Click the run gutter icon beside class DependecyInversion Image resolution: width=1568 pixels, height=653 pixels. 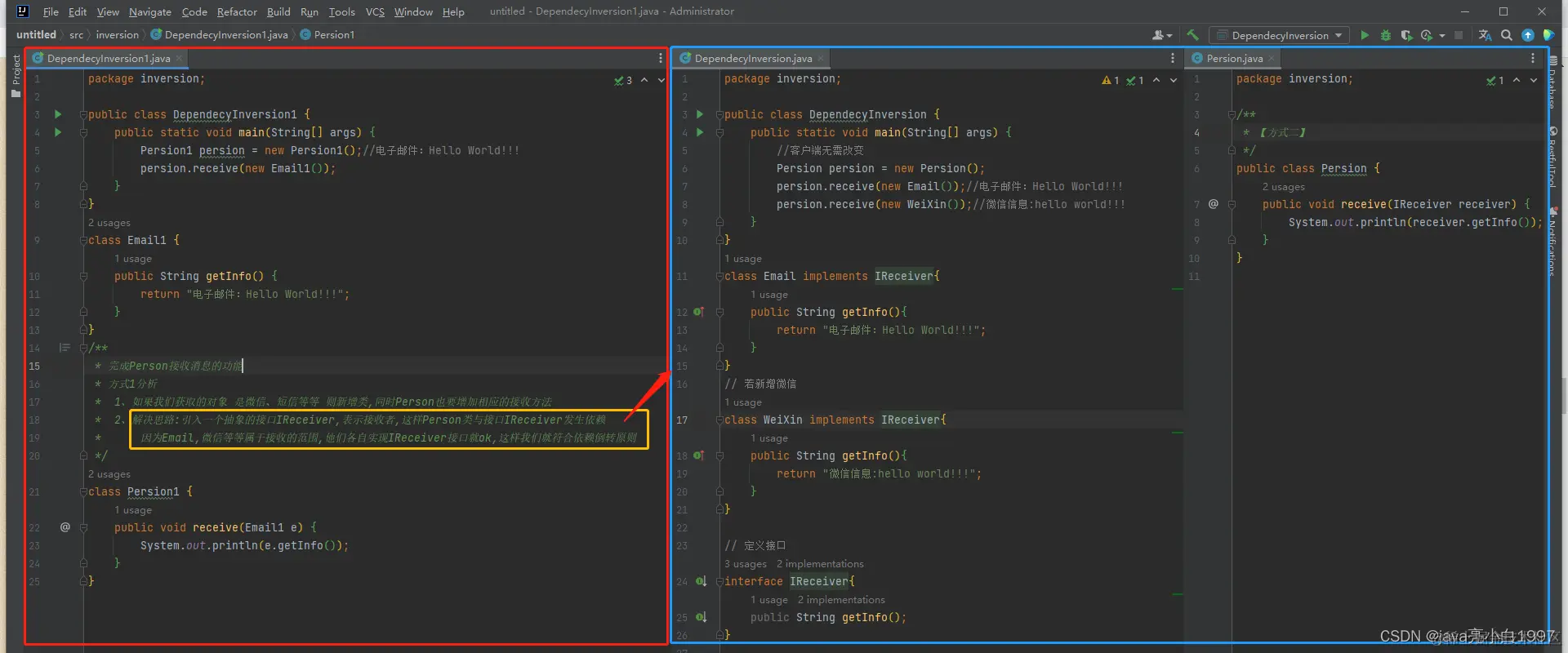(x=700, y=114)
